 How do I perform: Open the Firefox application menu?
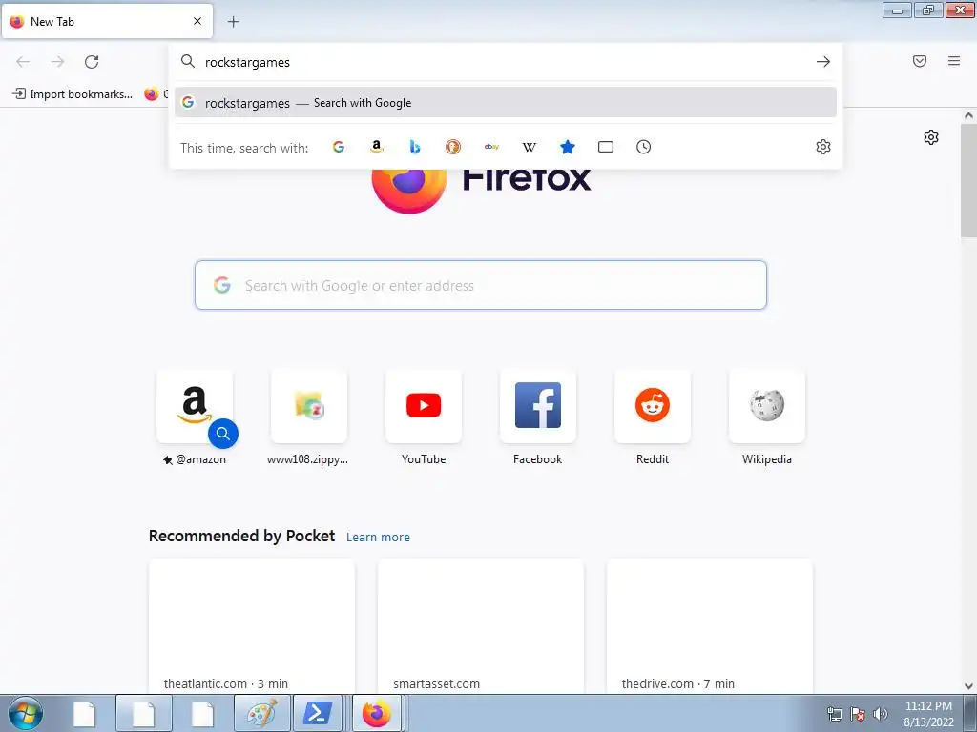(954, 61)
